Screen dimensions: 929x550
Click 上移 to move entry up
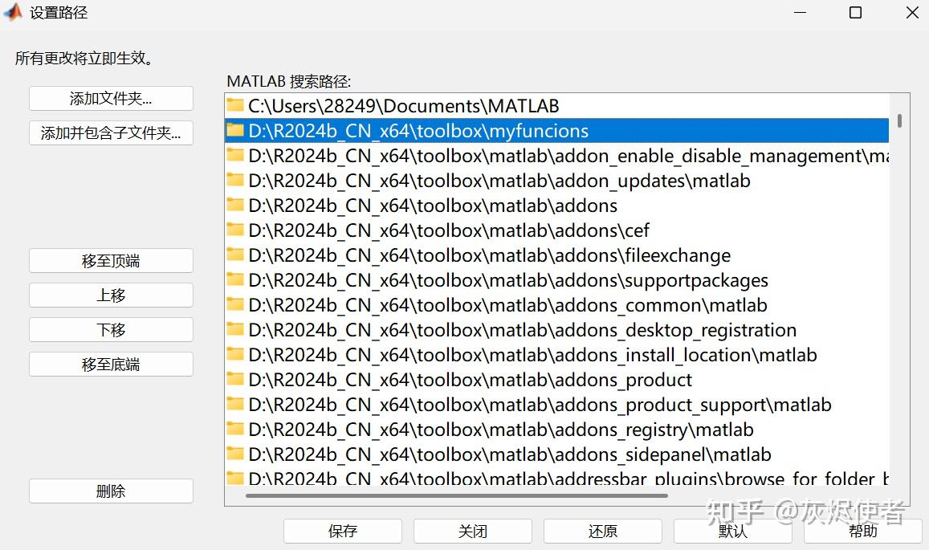pos(110,295)
